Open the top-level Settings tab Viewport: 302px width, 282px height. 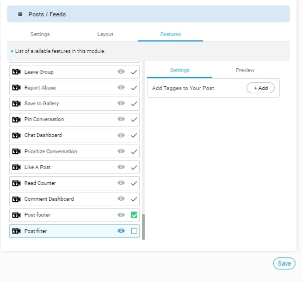[x=40, y=34]
